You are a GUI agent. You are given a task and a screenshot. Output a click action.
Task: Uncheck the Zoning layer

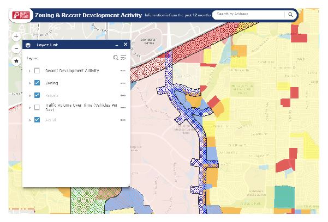pyautogui.click(x=37, y=83)
